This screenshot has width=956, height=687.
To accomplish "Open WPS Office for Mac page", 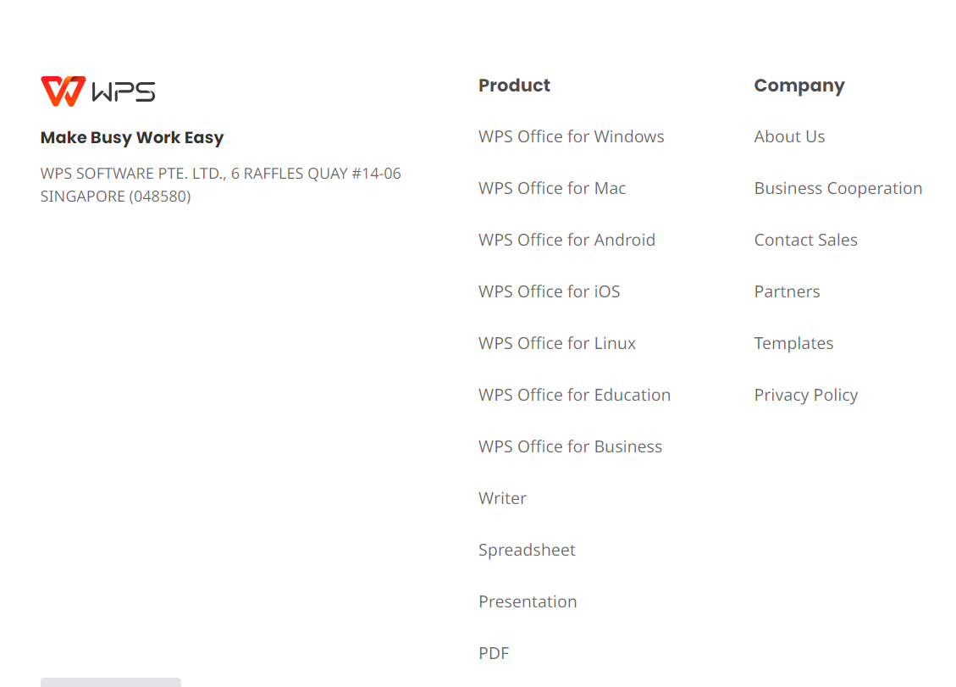I will click(552, 188).
